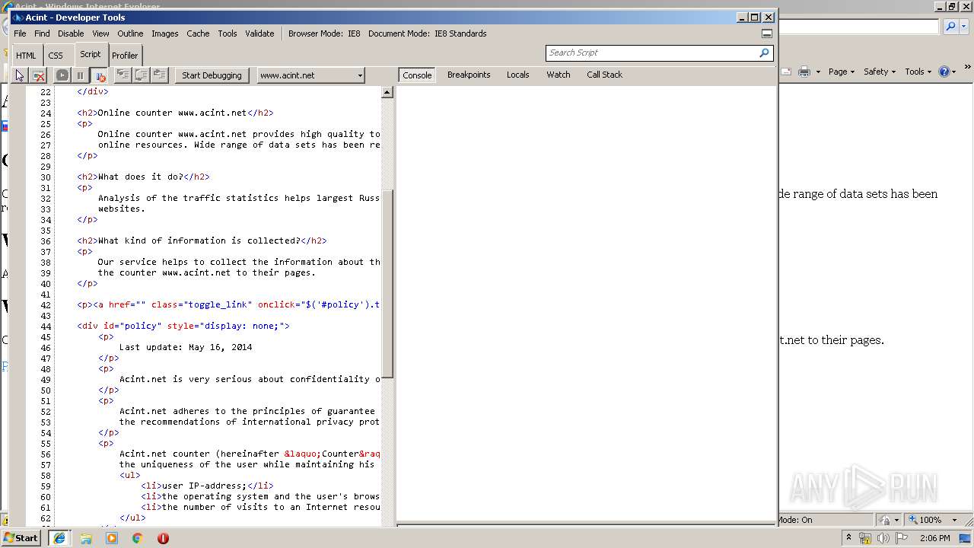The image size is (974, 548).
Task: Click the Windows Start button
Action: (x=21, y=538)
